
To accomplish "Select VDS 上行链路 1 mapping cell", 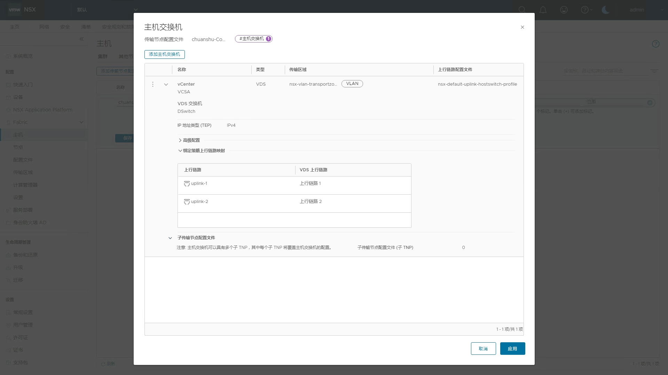I will click(310, 183).
